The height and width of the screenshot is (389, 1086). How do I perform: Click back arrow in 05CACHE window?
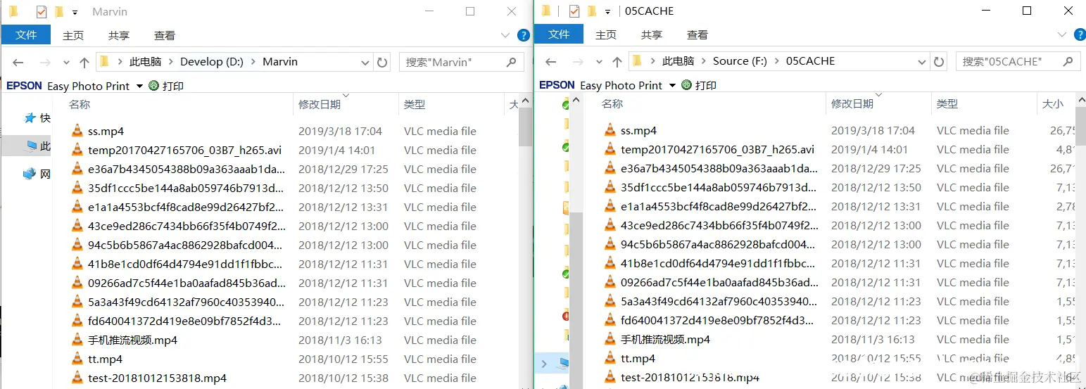tap(551, 61)
